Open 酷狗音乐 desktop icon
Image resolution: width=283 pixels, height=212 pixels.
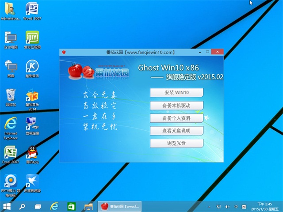click(32, 67)
